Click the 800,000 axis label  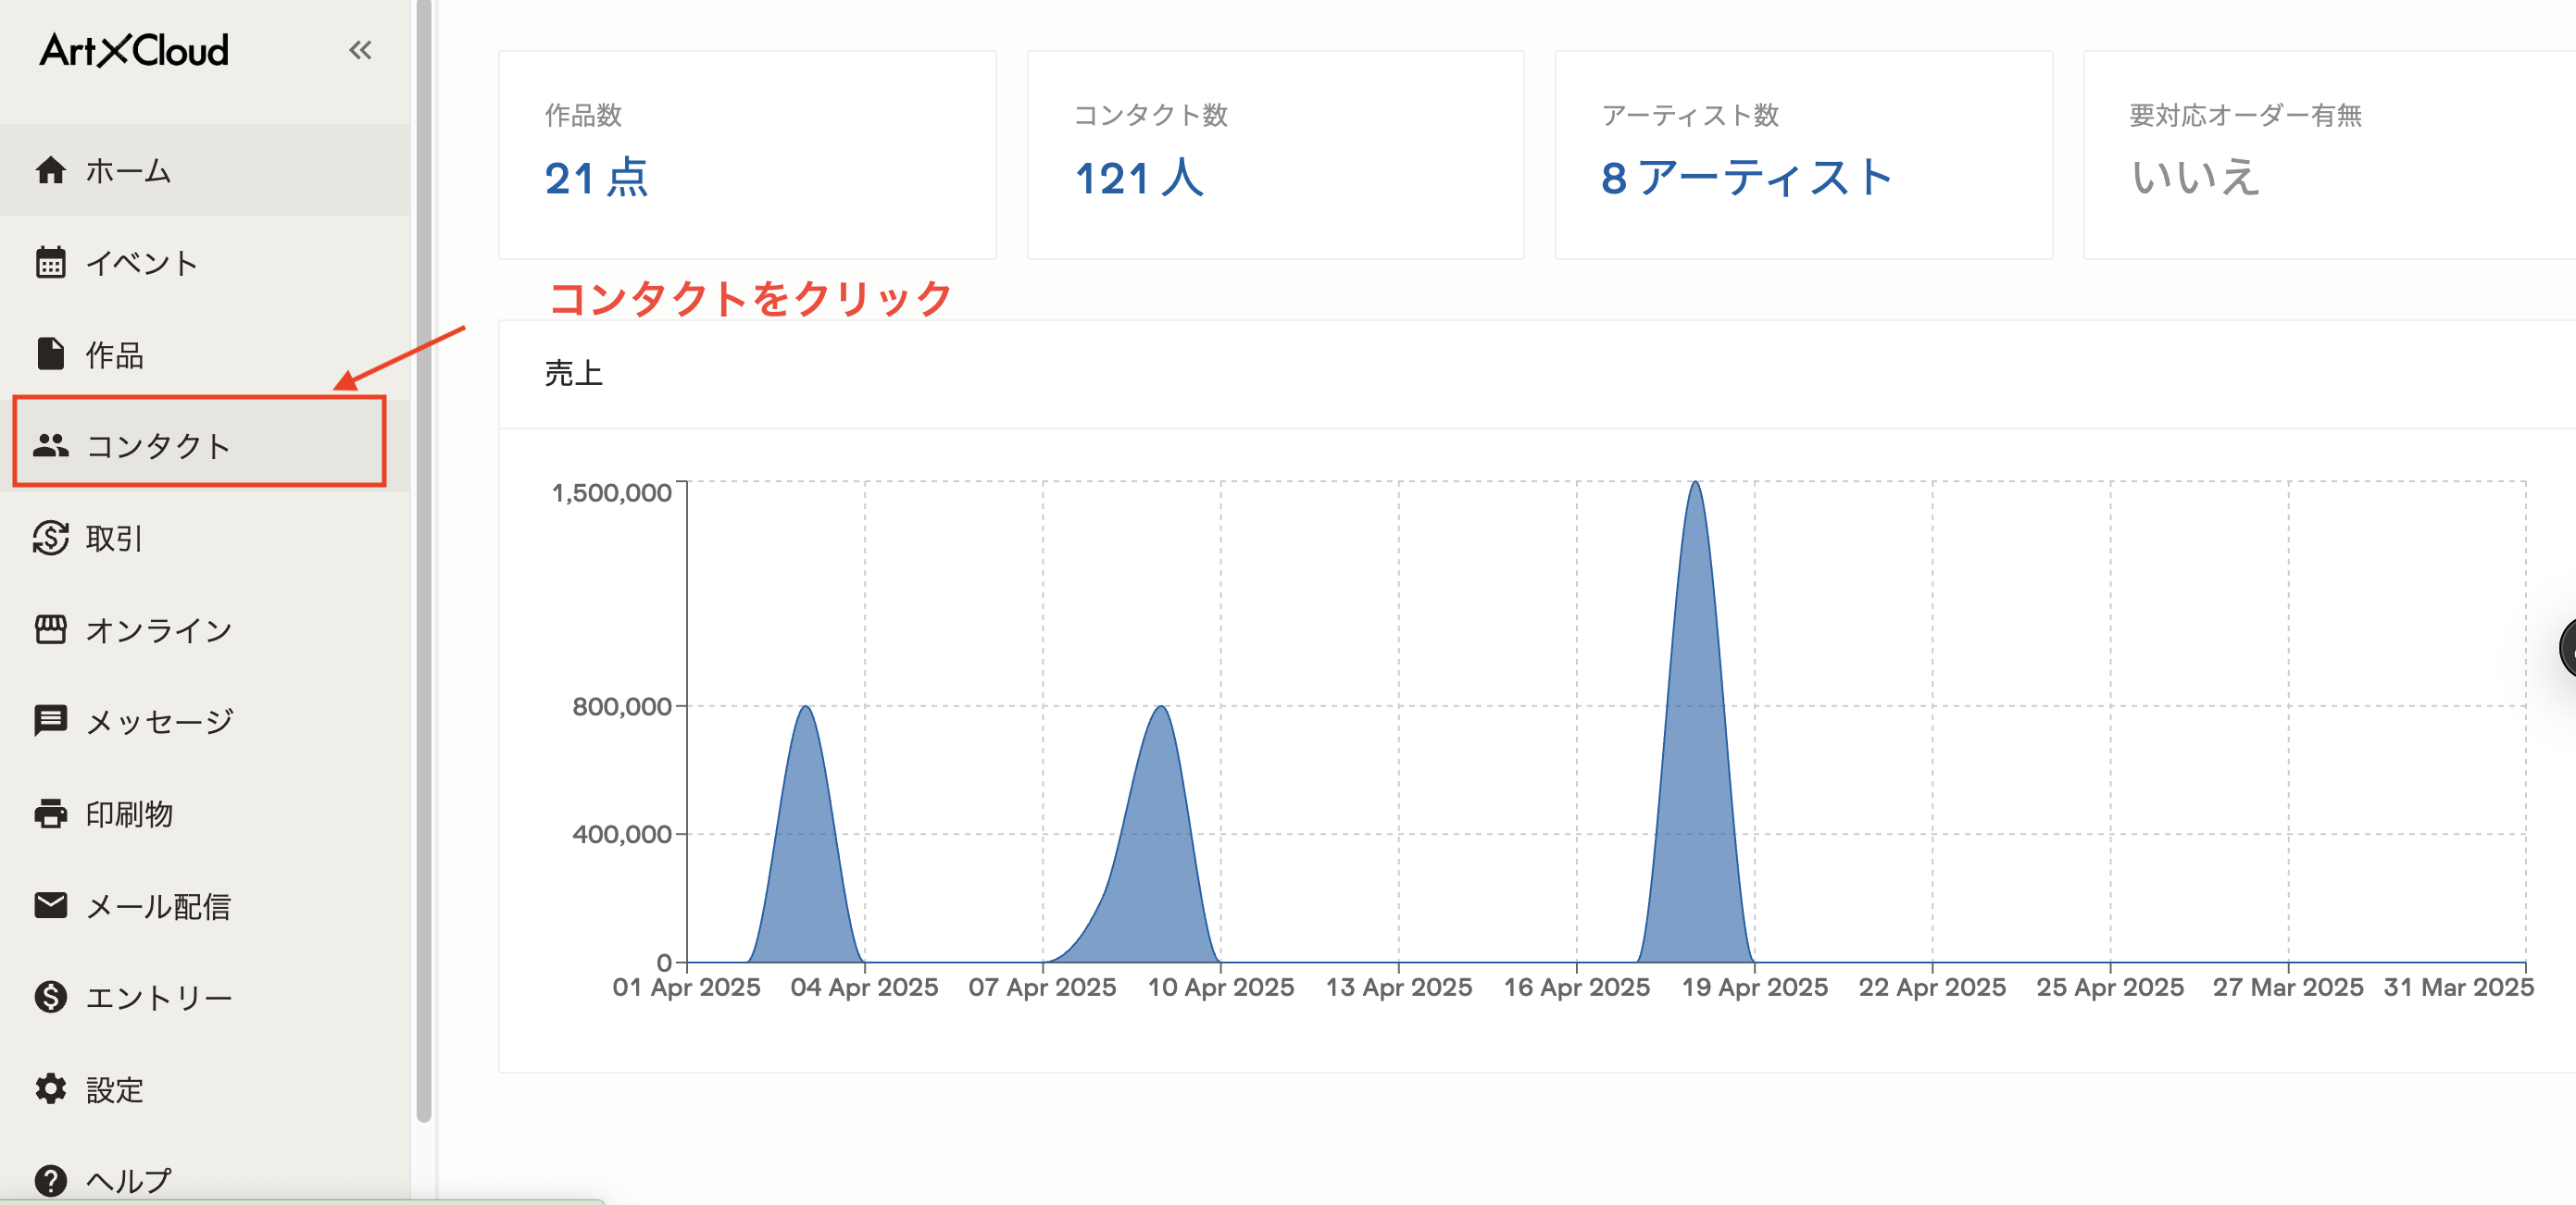tap(622, 706)
